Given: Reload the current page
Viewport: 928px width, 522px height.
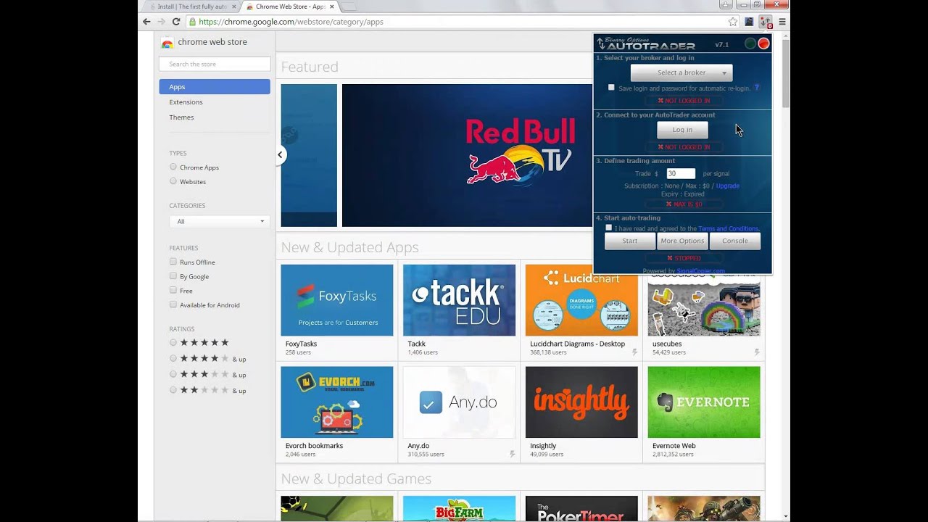Looking at the screenshot, I should pyautogui.click(x=176, y=22).
